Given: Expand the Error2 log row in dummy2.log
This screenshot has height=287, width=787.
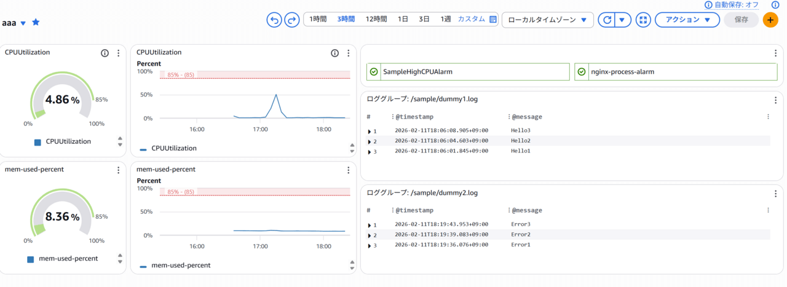Looking at the screenshot, I should 370,235.
